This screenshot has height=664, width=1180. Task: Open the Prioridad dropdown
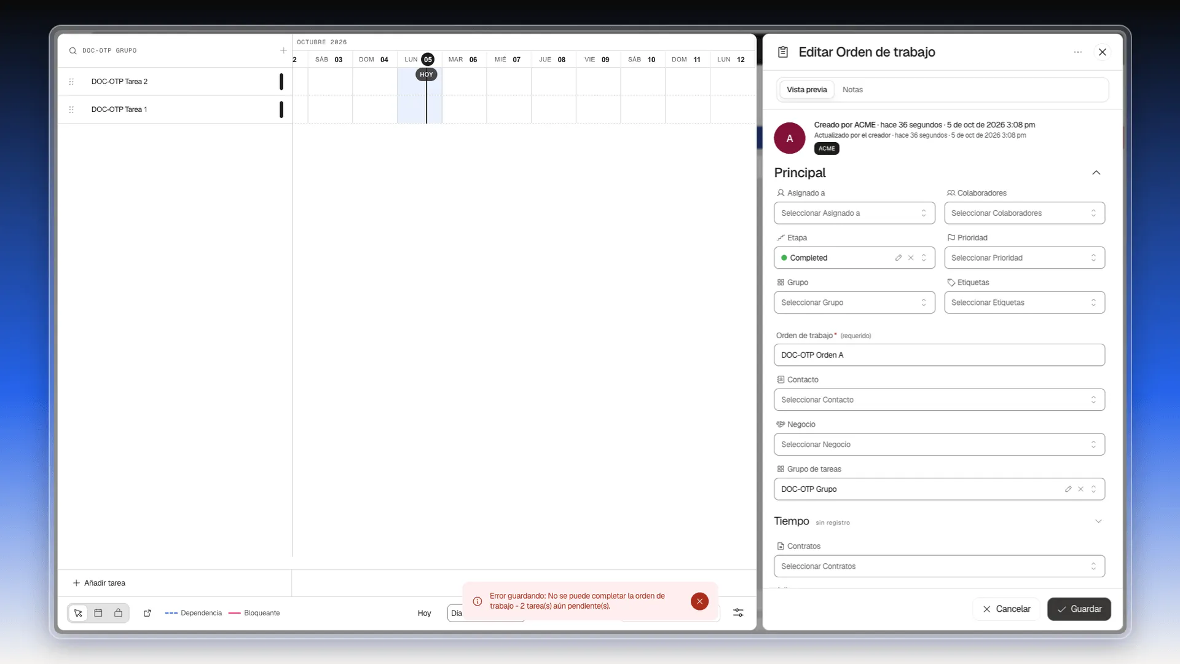(1025, 258)
